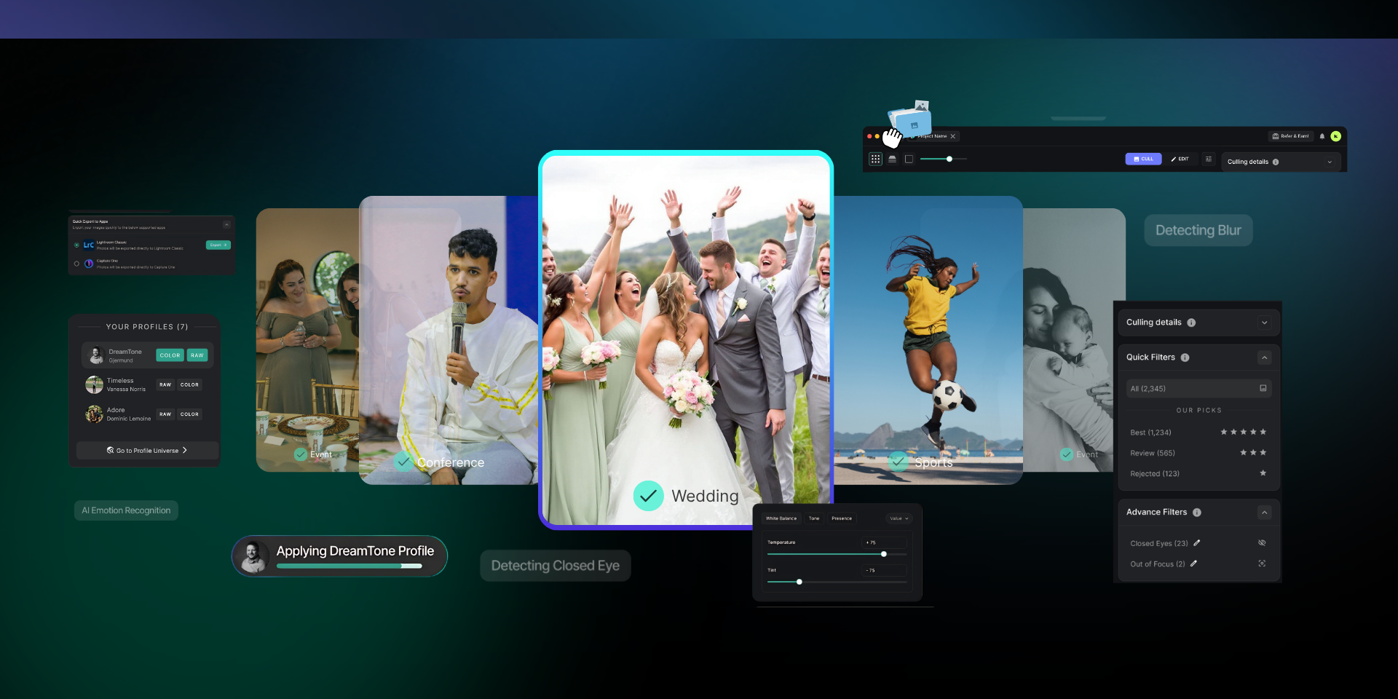Click the five-star rating in Best row
The image size is (1398, 699).
click(x=1243, y=432)
